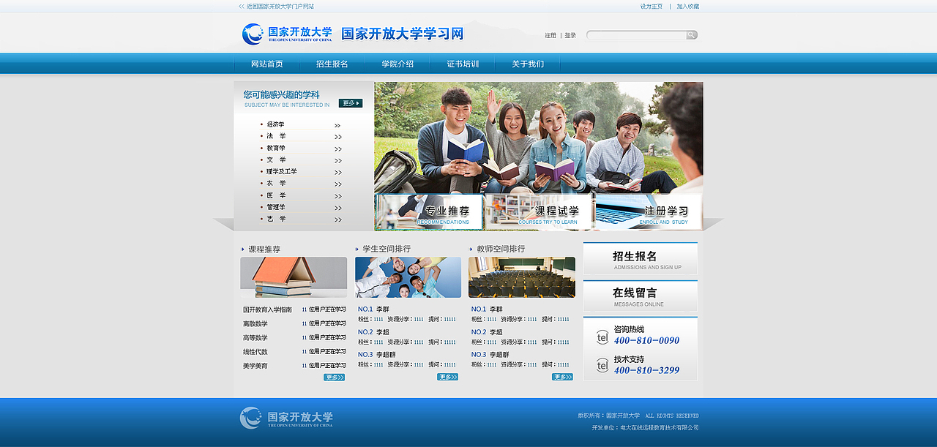Image resolution: width=937 pixels, height=447 pixels.
Task: Open the 国开教育入学指南 course
Action: point(267,309)
